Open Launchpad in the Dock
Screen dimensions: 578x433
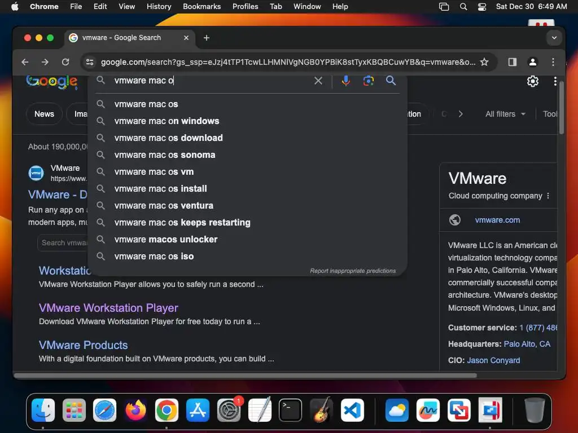pos(74,410)
